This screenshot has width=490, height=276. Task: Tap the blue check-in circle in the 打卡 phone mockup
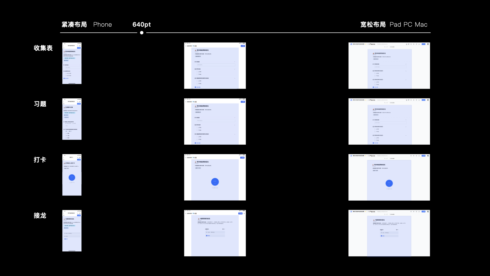pos(72,177)
